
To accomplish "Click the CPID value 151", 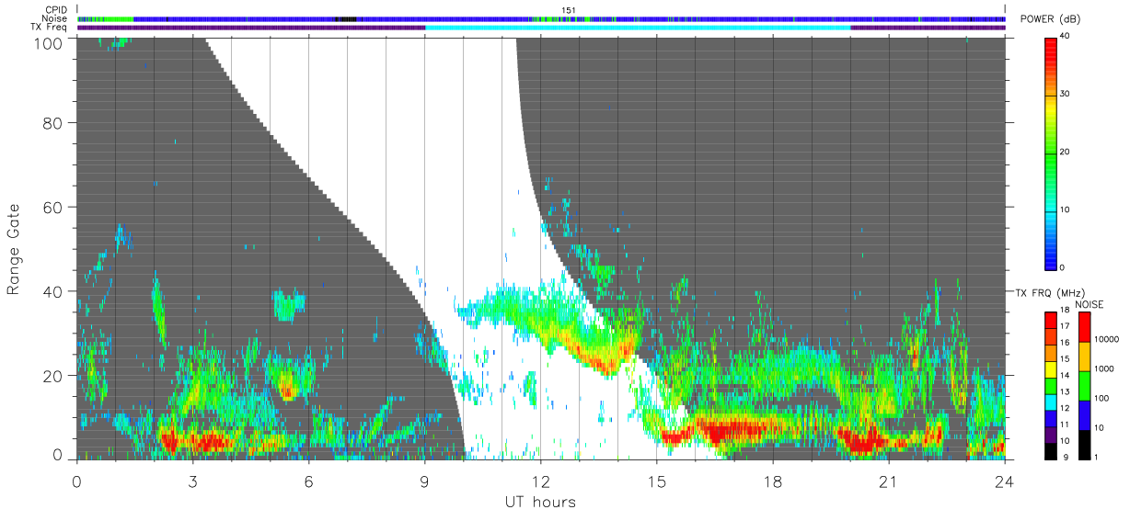I will (568, 10).
